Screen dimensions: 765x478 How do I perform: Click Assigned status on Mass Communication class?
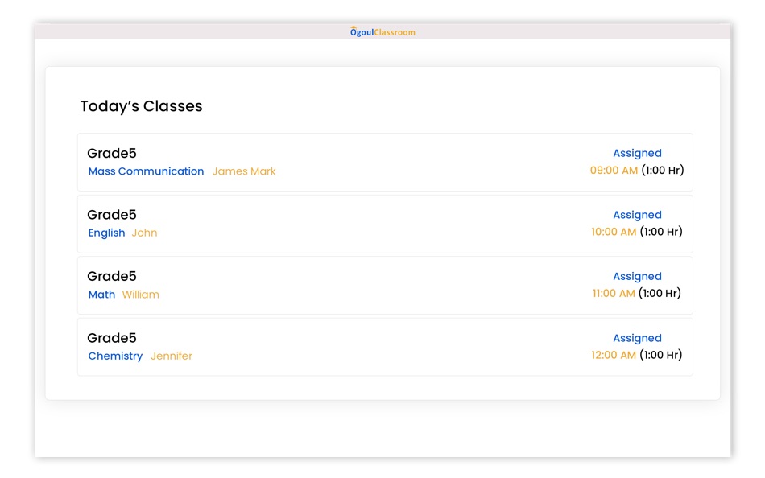637,153
